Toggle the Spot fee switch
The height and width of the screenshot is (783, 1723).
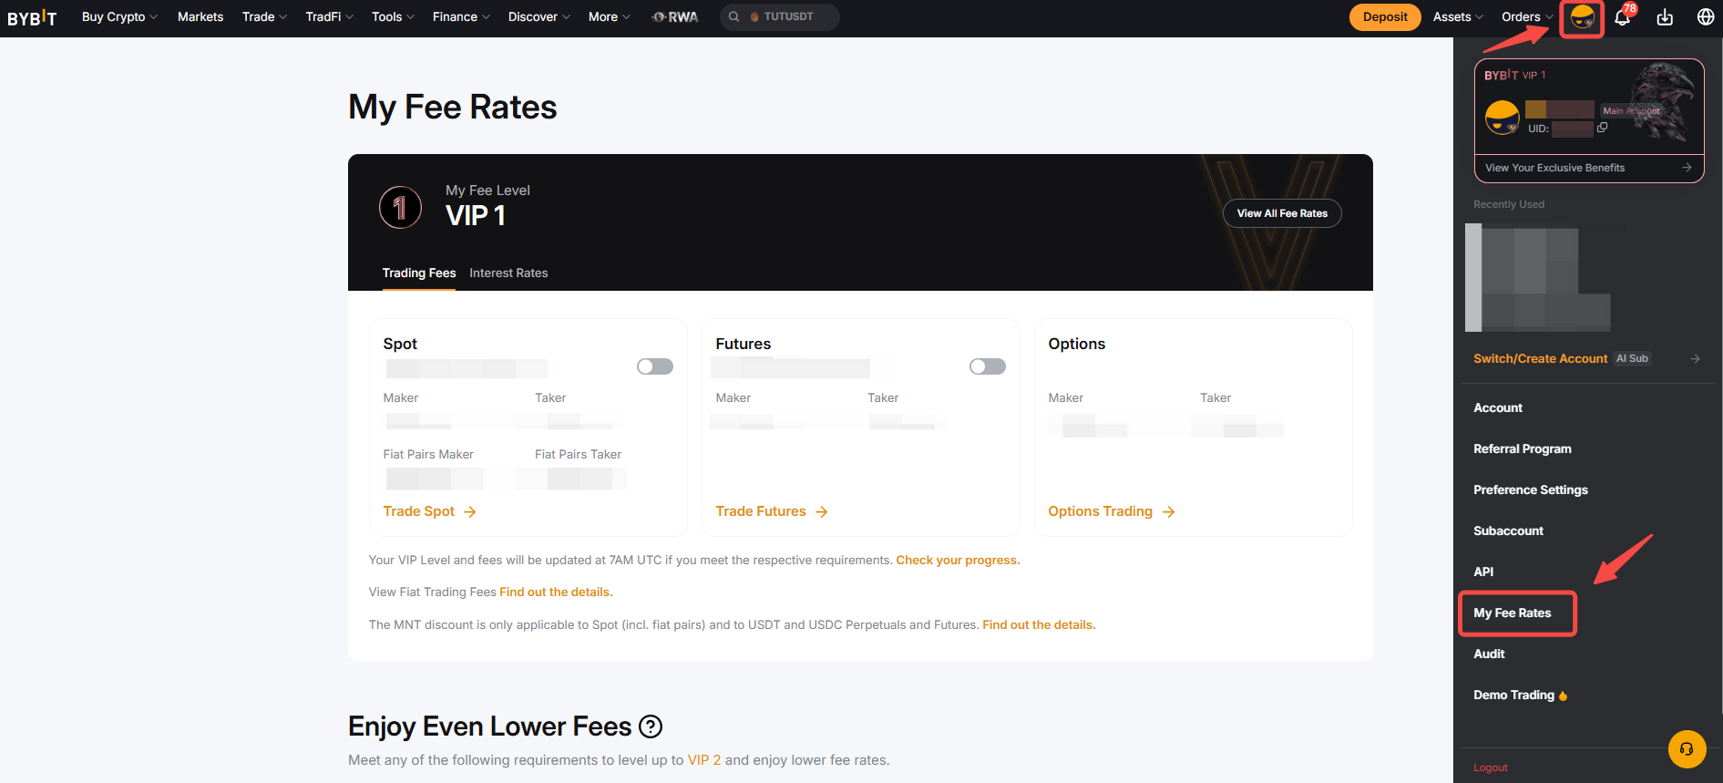pos(655,366)
